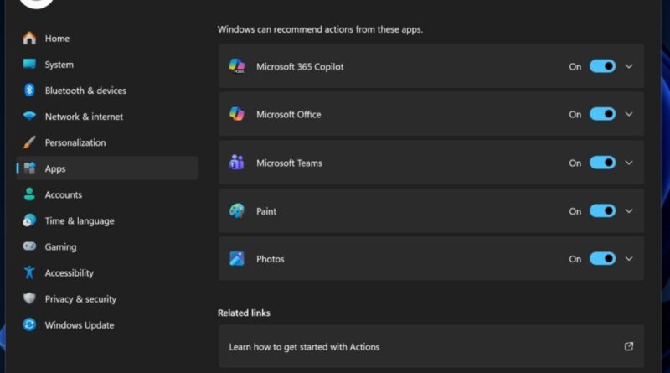The height and width of the screenshot is (373, 670).
Task: Click the Accounts person icon
Action: [29, 194]
